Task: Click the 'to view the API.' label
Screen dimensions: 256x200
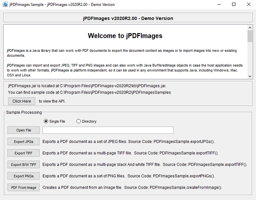Action: tap(52, 101)
